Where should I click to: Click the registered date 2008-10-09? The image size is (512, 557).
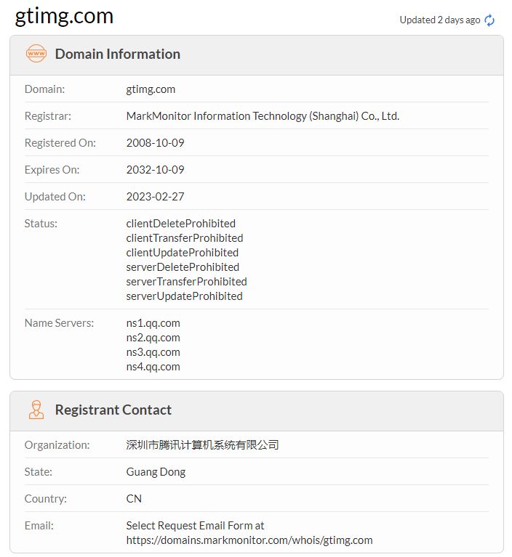click(x=155, y=143)
